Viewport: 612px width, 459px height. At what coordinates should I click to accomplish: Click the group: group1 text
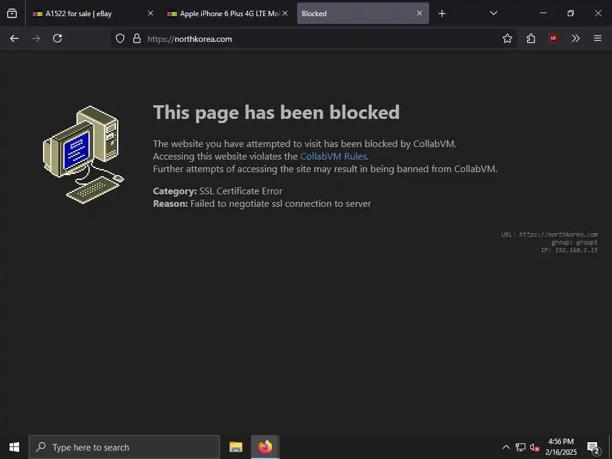(574, 243)
